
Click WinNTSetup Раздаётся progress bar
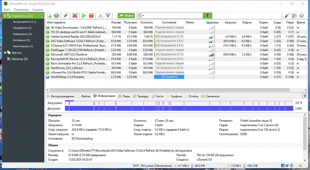point(169,77)
